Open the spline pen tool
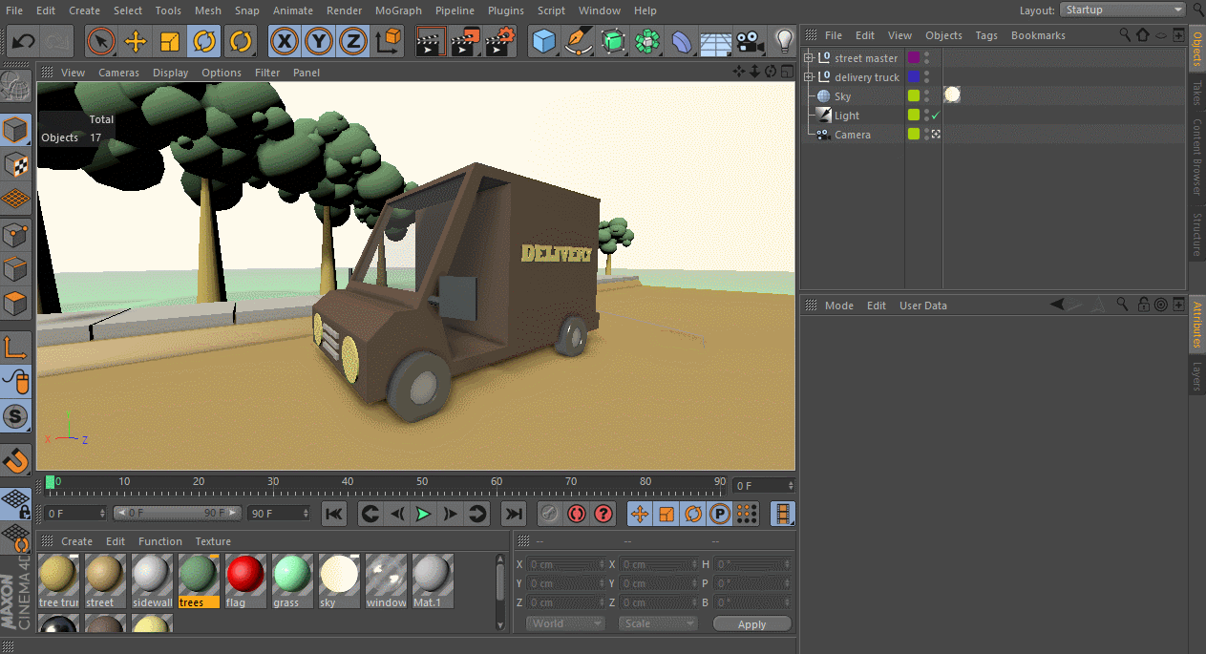The width and height of the screenshot is (1206, 654). (x=579, y=41)
